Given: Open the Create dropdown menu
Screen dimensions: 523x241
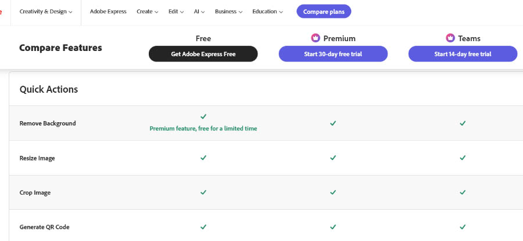Looking at the screenshot, I should tap(148, 12).
